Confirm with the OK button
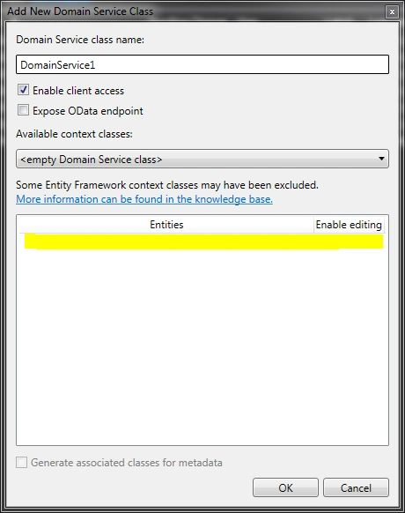 pos(285,487)
